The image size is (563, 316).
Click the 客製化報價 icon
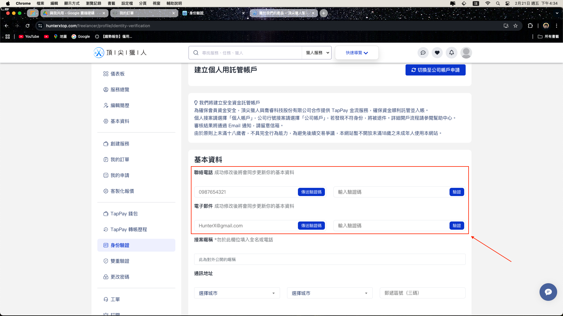pos(106,191)
